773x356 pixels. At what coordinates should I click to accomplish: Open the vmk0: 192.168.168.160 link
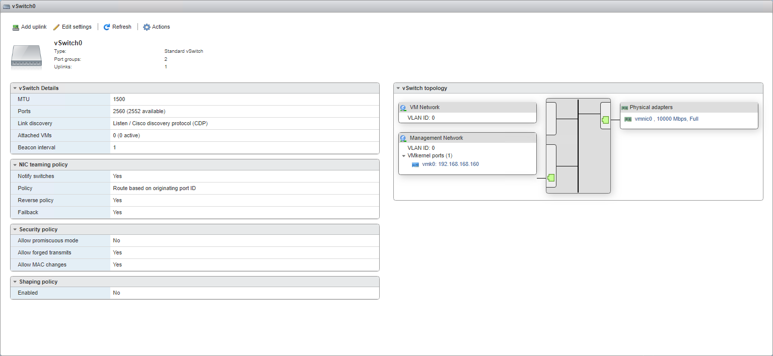(x=450, y=164)
